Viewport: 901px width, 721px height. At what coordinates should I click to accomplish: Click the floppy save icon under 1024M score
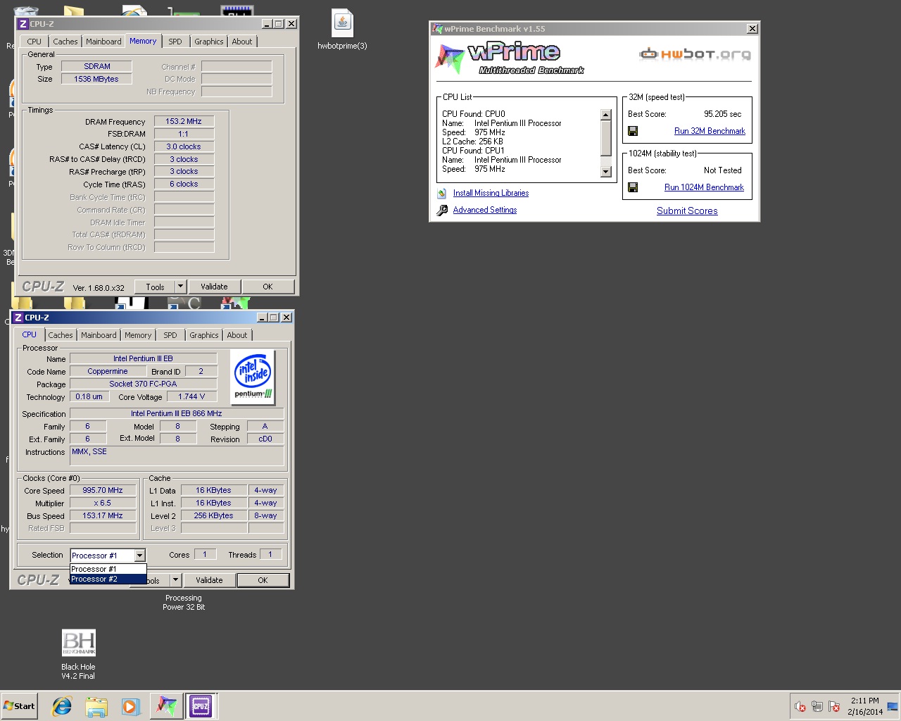tap(633, 187)
